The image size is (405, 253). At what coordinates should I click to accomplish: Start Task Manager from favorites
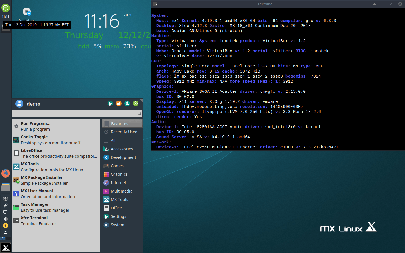click(x=56, y=207)
